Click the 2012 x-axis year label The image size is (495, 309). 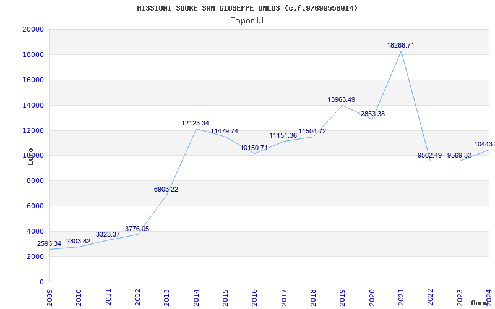[x=137, y=298]
